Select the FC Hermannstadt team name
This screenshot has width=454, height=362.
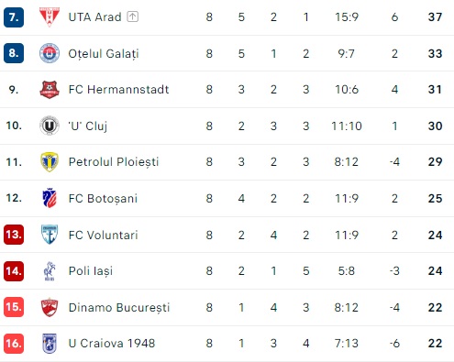tap(118, 90)
